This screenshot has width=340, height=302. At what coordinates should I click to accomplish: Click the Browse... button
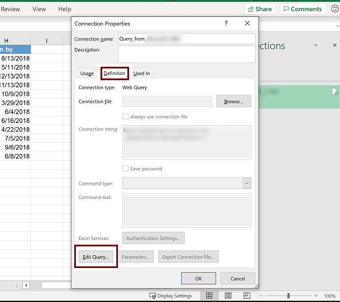point(234,101)
